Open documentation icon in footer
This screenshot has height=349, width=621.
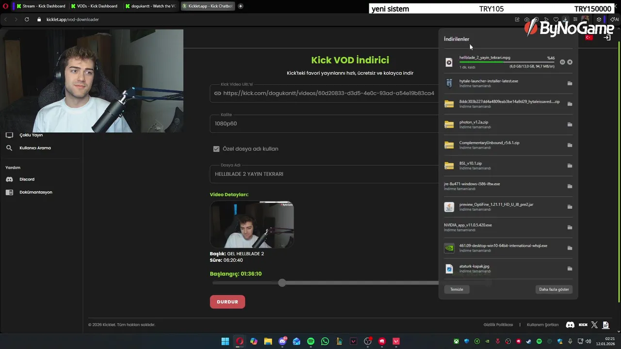[x=606, y=325]
